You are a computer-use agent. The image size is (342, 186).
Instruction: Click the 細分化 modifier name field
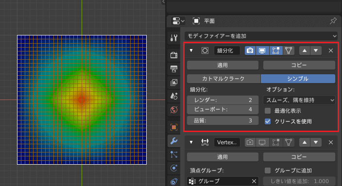(227, 51)
